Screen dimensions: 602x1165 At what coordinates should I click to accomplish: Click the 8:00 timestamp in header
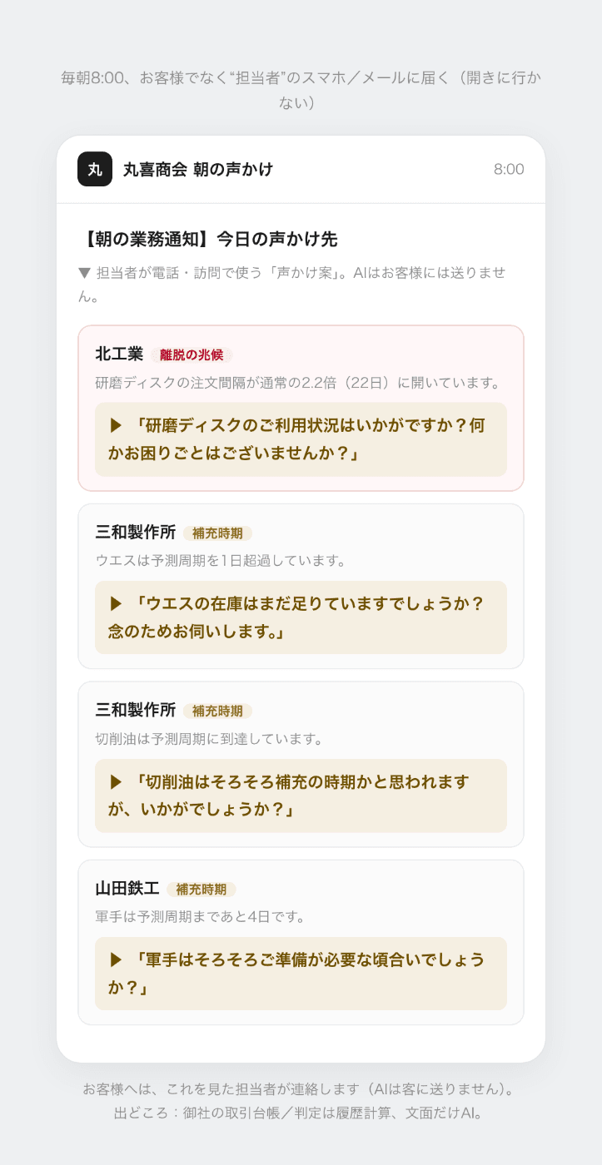pos(509,169)
